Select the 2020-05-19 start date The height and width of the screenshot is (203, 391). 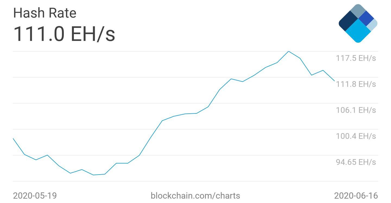(x=35, y=195)
